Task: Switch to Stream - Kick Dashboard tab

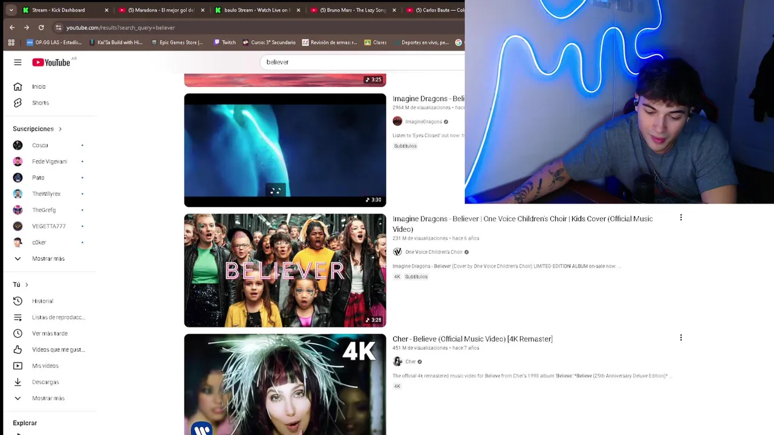Action: pos(58,10)
